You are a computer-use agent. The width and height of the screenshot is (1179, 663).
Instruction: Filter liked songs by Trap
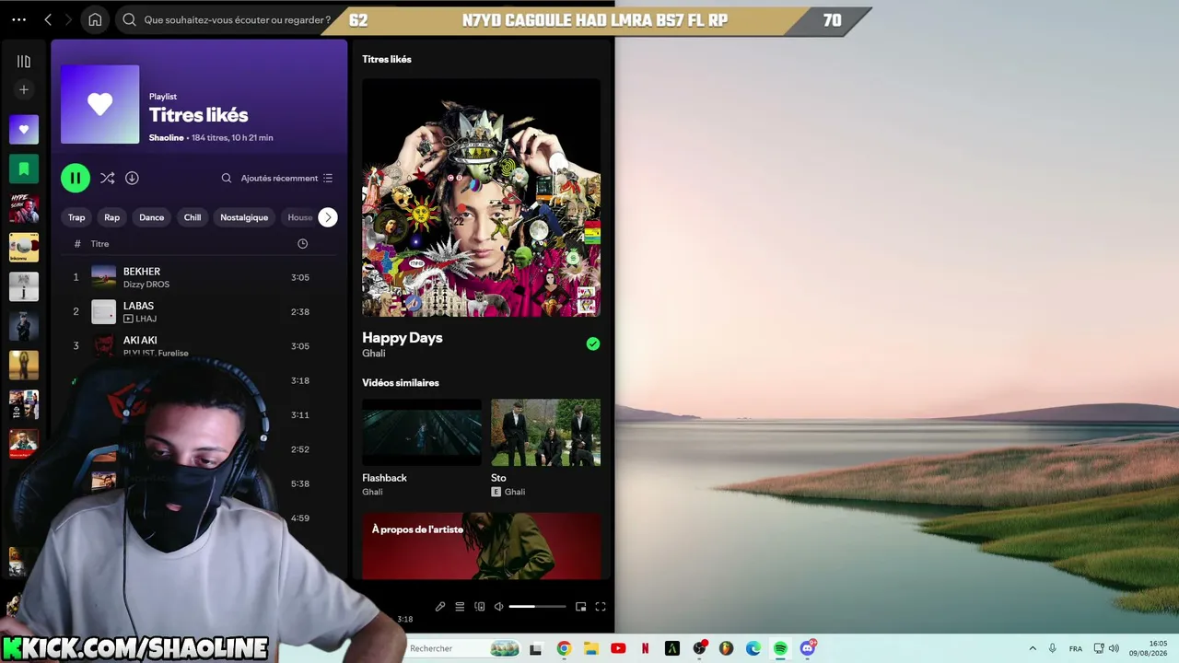click(76, 217)
